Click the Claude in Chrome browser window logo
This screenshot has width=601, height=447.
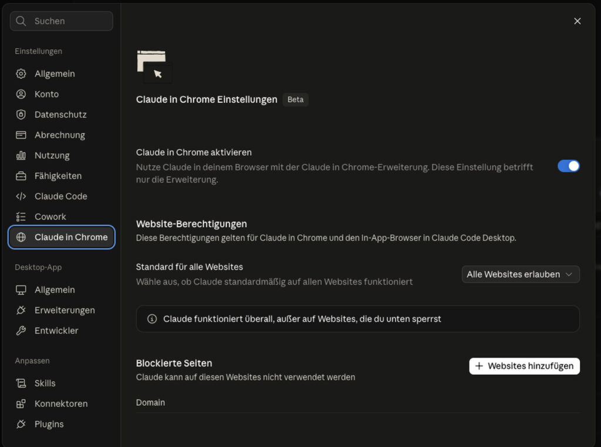click(154, 66)
